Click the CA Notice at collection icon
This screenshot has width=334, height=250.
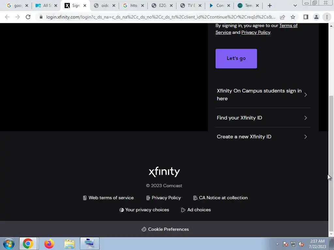coord(195,198)
